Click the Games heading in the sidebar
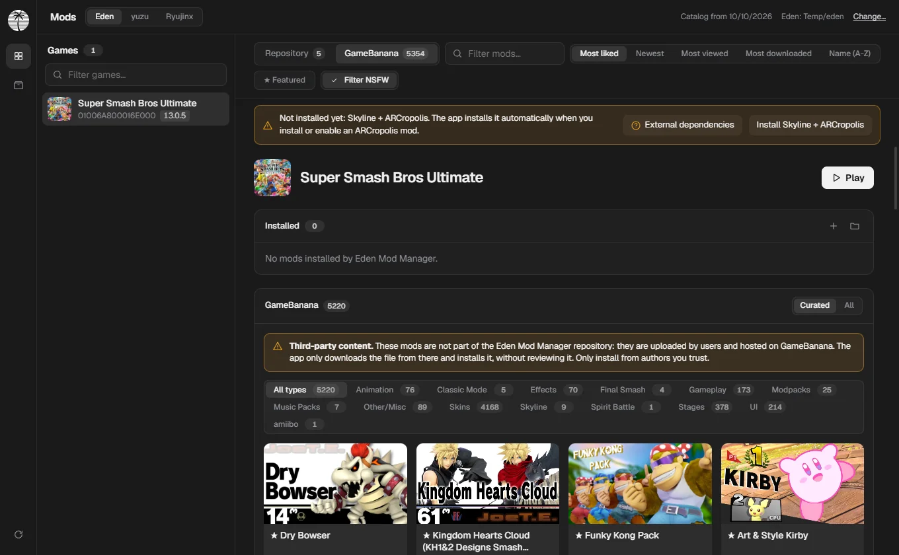Viewport: 899px width, 555px height. 63,50
